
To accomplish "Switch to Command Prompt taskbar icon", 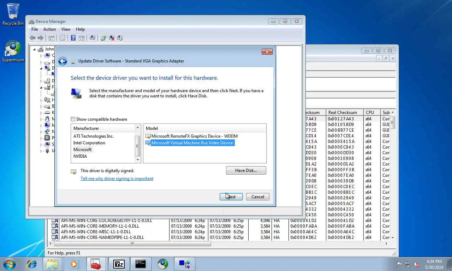I will click(141, 264).
